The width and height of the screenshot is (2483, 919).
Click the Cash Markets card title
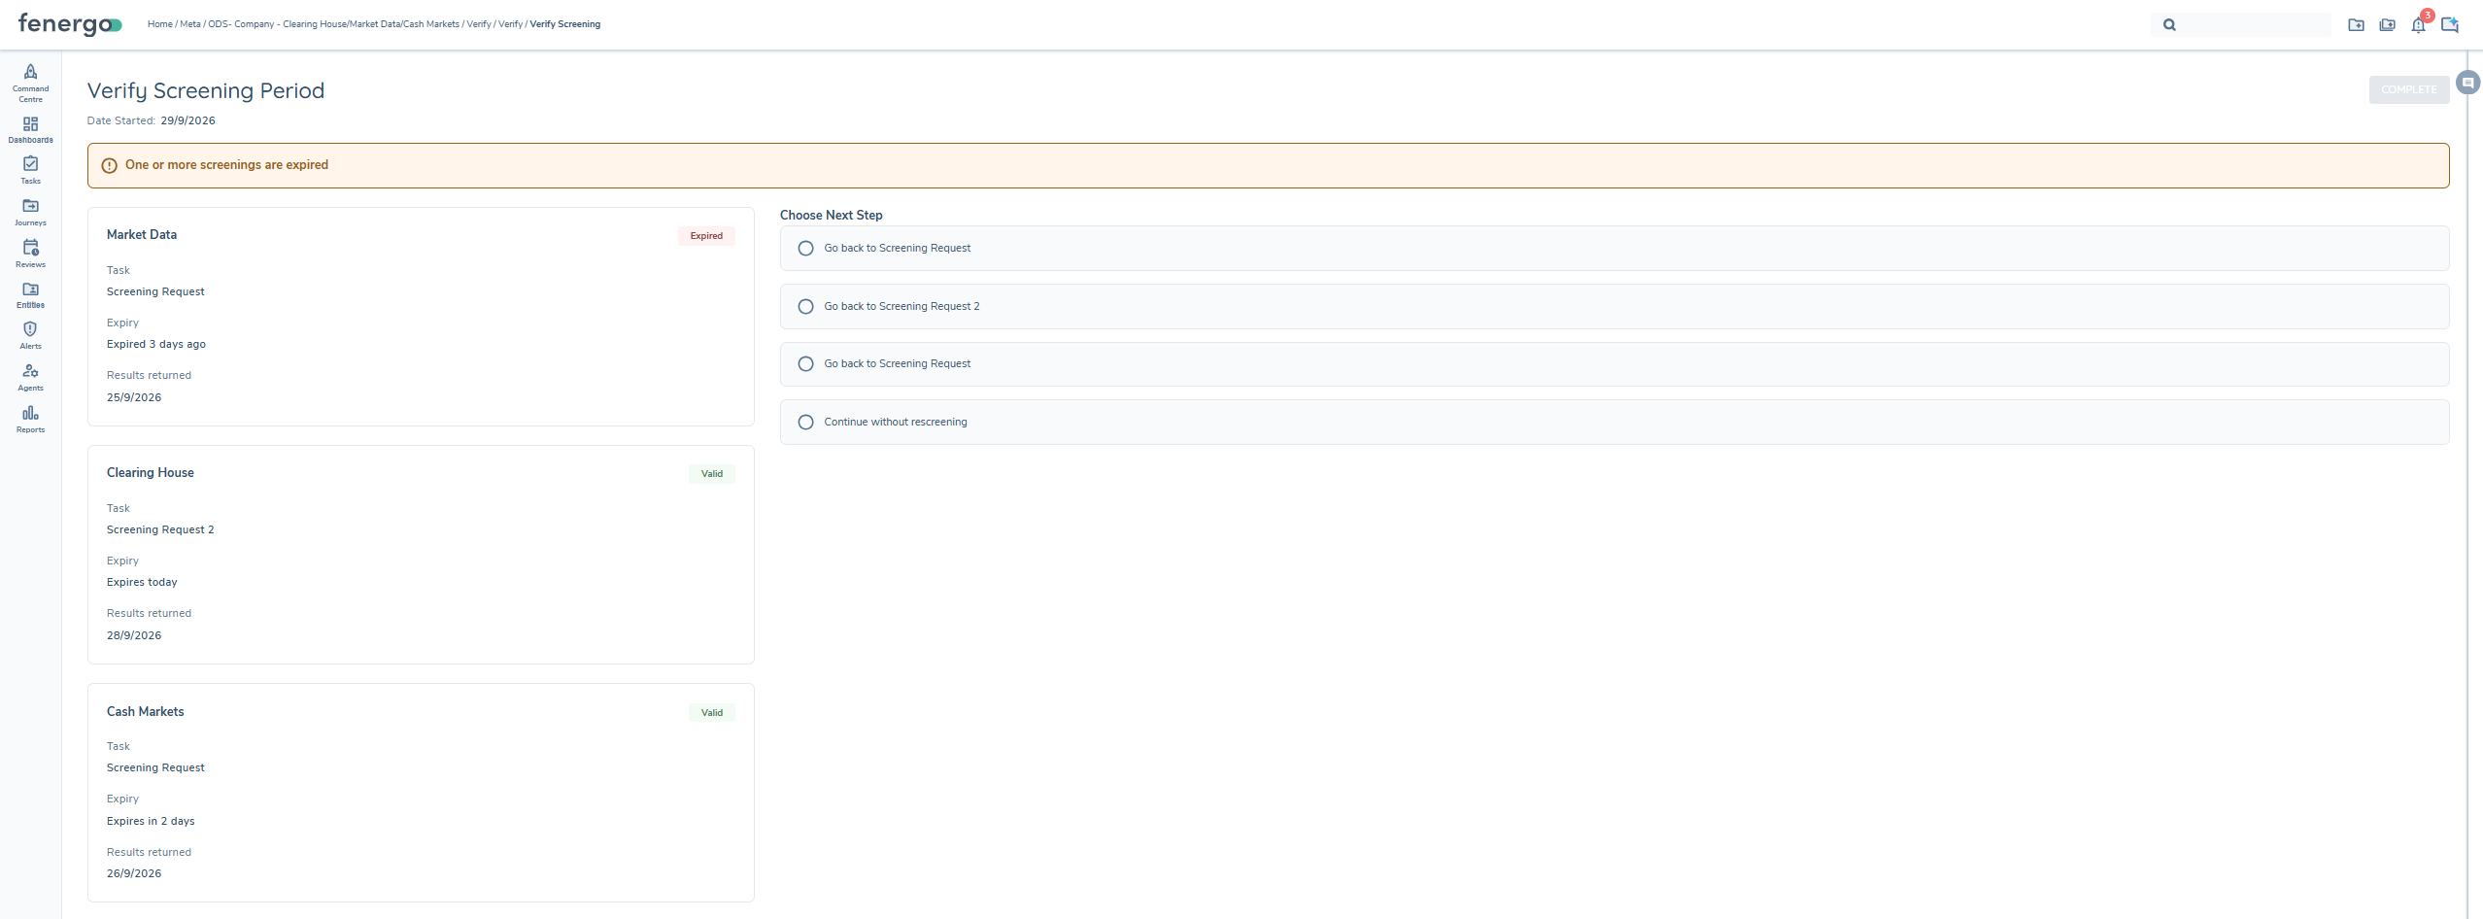click(x=146, y=712)
